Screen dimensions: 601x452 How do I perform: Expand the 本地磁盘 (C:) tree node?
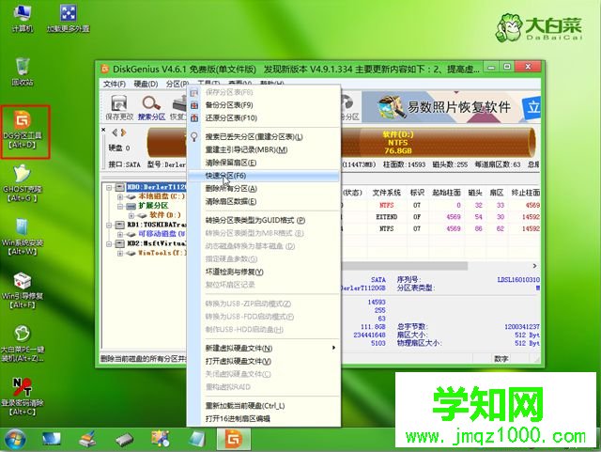(x=120, y=196)
